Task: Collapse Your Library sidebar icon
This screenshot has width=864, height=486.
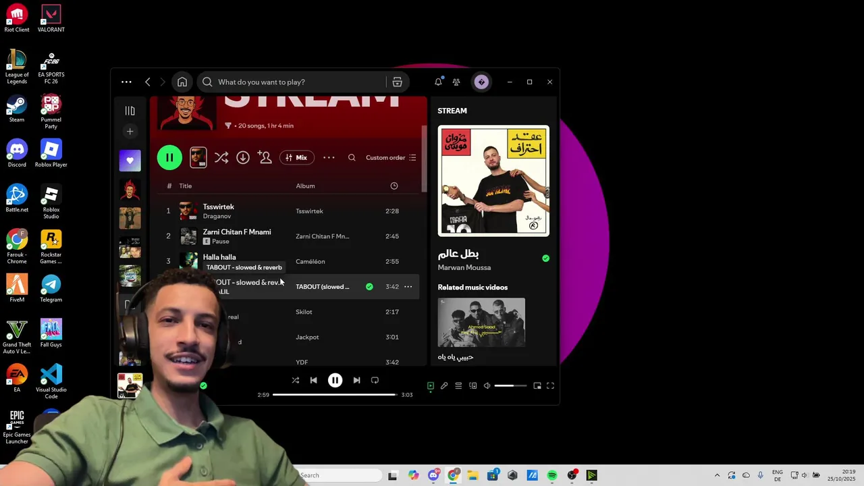Action: click(x=130, y=111)
